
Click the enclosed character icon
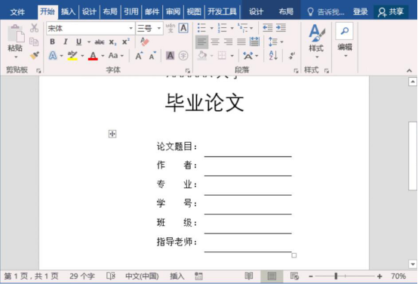(x=183, y=56)
